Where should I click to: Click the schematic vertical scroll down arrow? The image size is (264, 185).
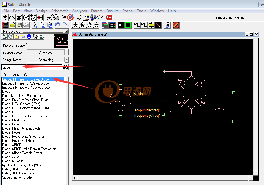tap(256, 173)
